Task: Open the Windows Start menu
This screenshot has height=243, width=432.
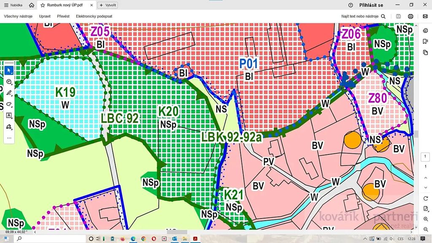Action: (6, 239)
